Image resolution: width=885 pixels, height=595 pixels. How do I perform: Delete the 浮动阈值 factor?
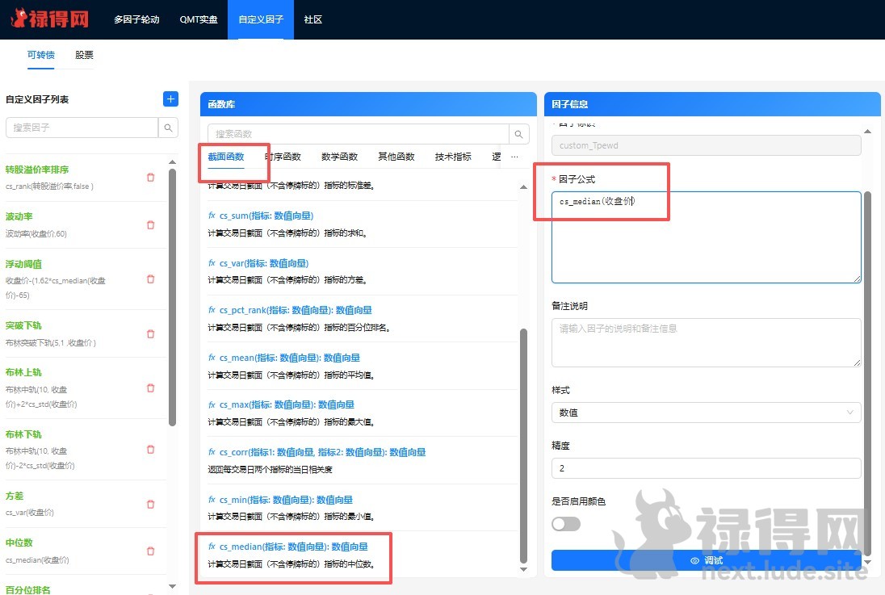coord(150,279)
